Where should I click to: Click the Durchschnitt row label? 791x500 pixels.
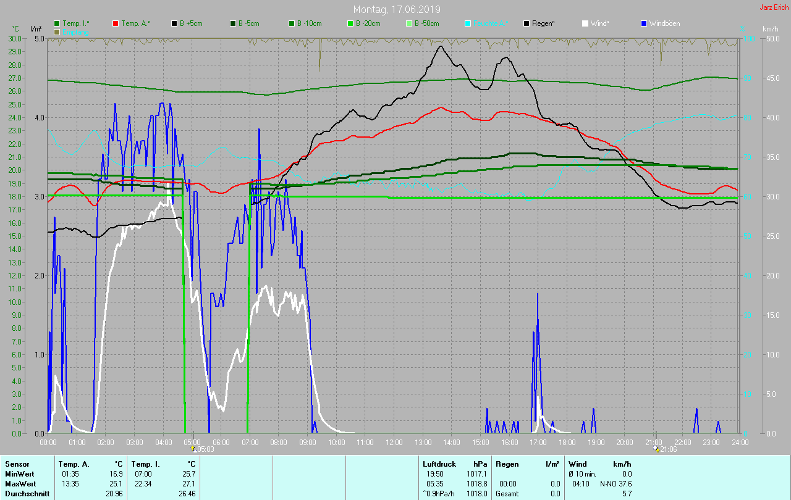[x=27, y=494]
